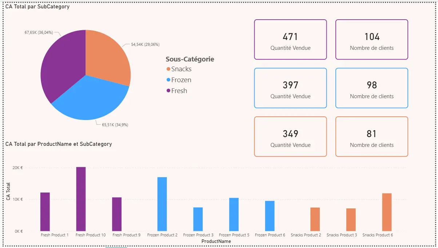The width and height of the screenshot is (438, 248).
Task: Select the 349 Quantité Vendue card
Action: point(290,136)
